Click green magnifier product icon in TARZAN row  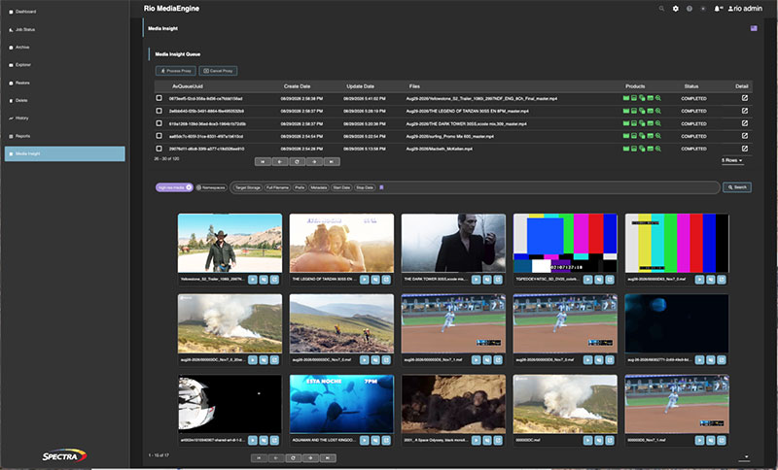pos(658,111)
